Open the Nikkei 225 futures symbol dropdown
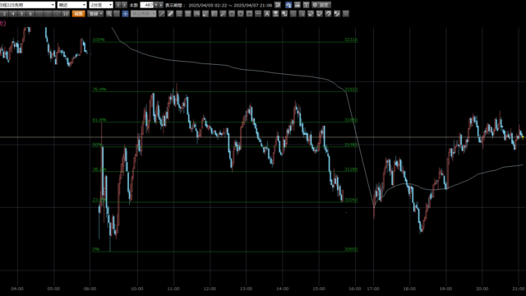 (x=27, y=5)
